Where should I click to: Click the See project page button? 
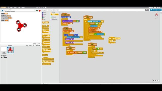tap(156, 10)
